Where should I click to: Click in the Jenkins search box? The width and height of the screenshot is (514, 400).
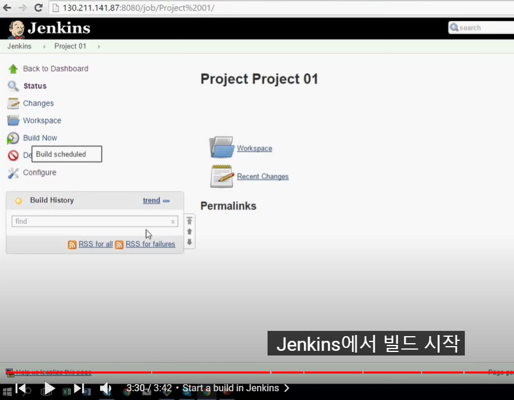point(481,28)
